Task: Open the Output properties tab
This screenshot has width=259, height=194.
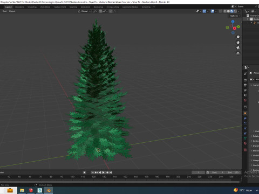Action: click(245, 85)
